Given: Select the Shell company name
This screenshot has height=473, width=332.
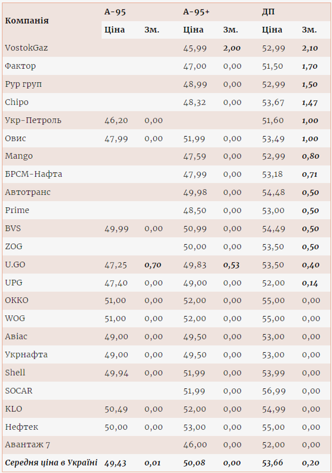Looking at the screenshot, I should coord(15,373).
